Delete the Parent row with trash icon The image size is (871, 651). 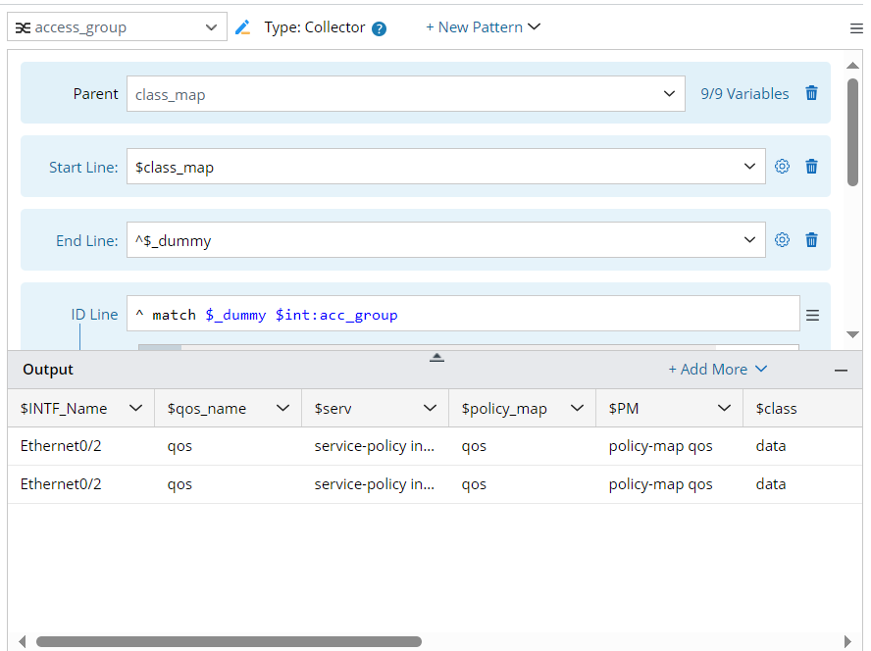(x=811, y=93)
